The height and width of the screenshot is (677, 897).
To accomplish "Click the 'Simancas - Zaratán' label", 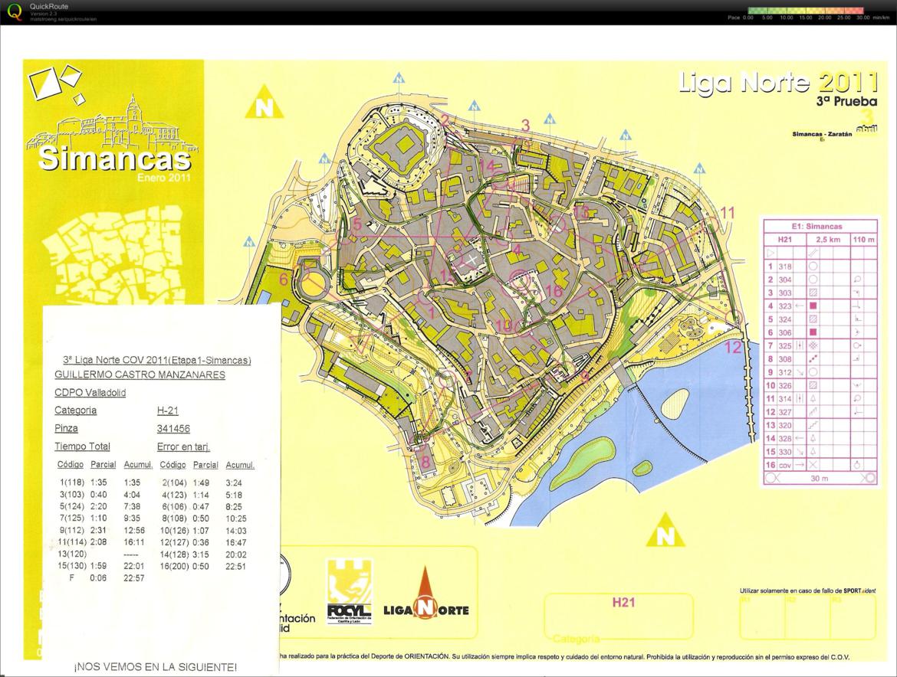I will [822, 134].
